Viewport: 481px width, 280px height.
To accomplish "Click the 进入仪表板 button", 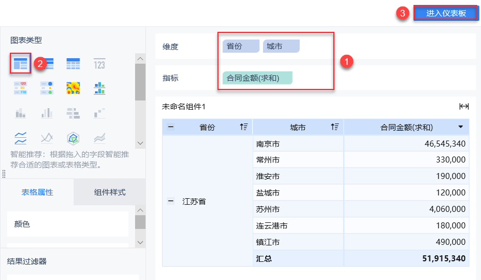I will (446, 14).
